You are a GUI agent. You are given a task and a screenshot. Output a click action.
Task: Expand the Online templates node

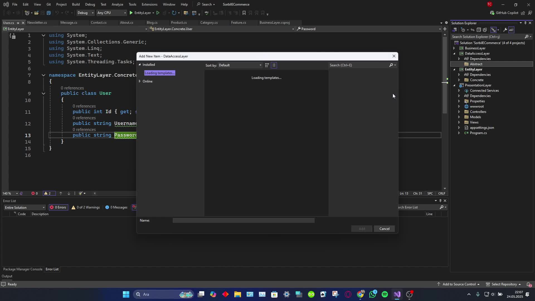140,81
